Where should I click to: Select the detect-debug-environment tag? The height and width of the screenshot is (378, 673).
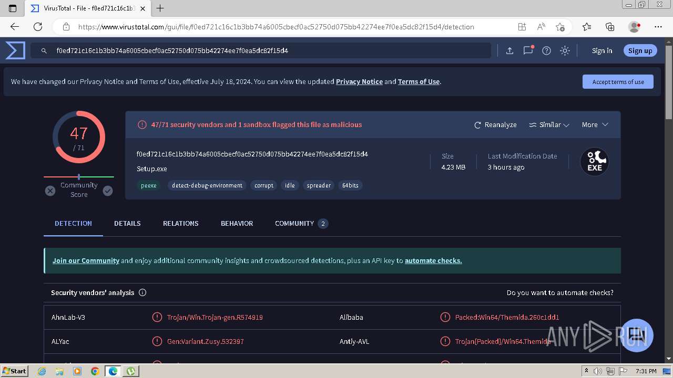(207, 185)
